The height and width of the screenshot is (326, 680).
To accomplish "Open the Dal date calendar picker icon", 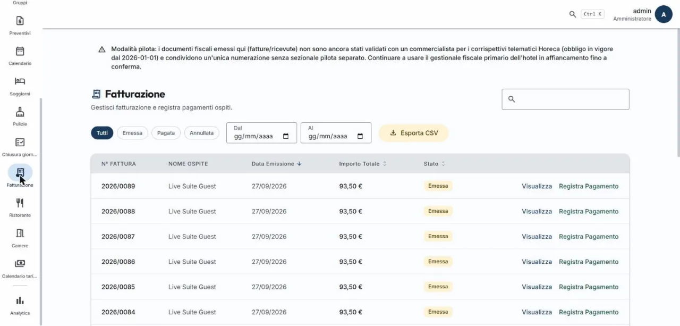I will (x=286, y=136).
